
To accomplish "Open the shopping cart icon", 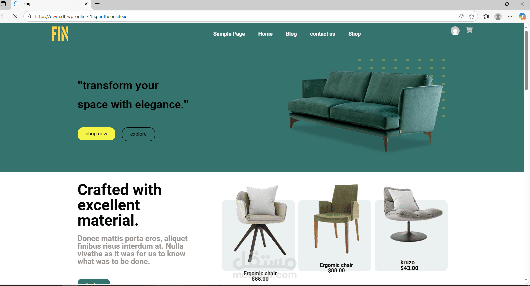I will point(469,30).
